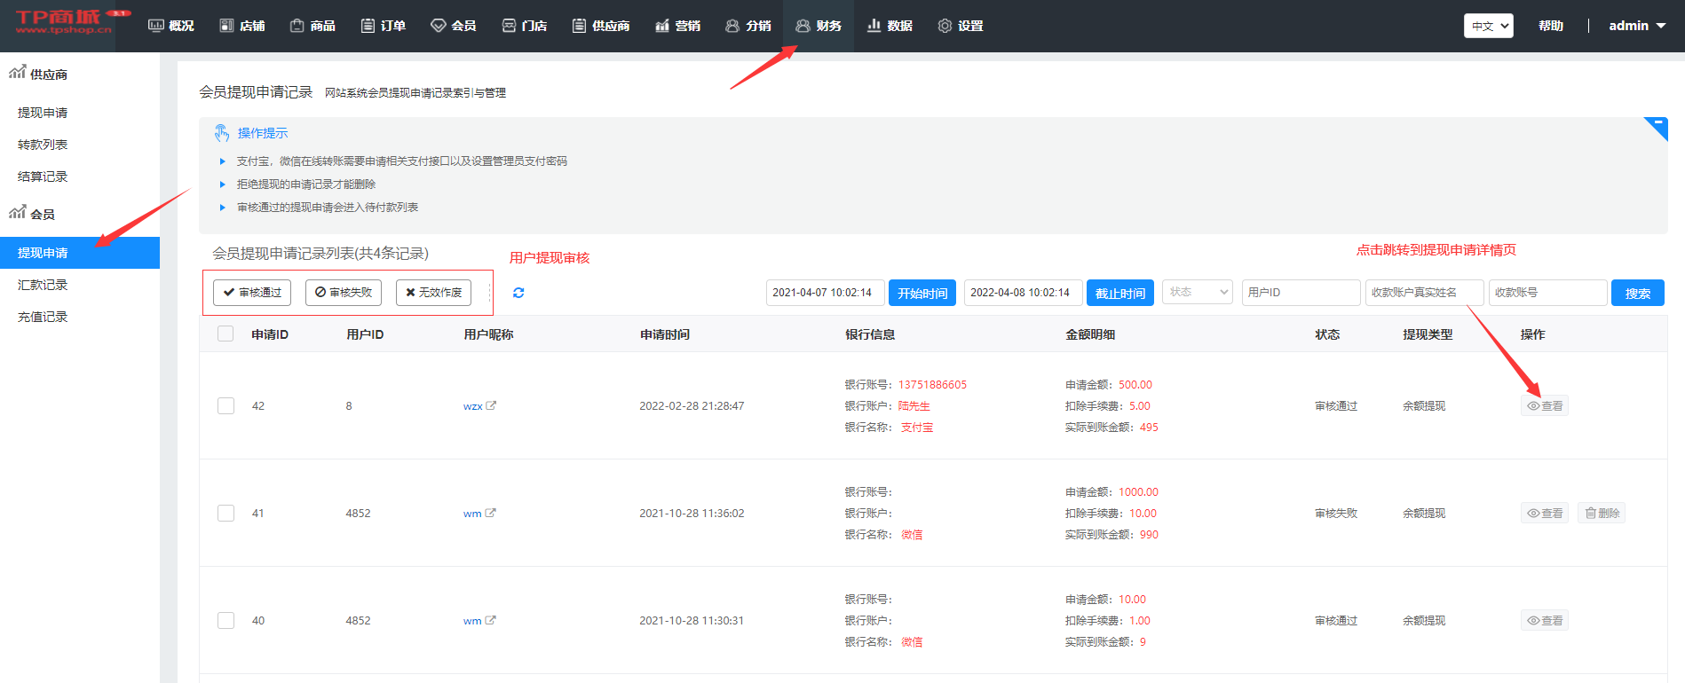Screen dimensions: 1685x683
Task: Click the refresh icon beside the audit buttons
Action: point(518,293)
